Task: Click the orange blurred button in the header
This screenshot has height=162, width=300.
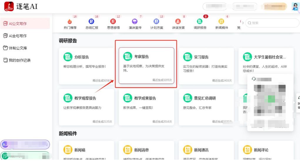Action: pyautogui.click(x=274, y=6)
